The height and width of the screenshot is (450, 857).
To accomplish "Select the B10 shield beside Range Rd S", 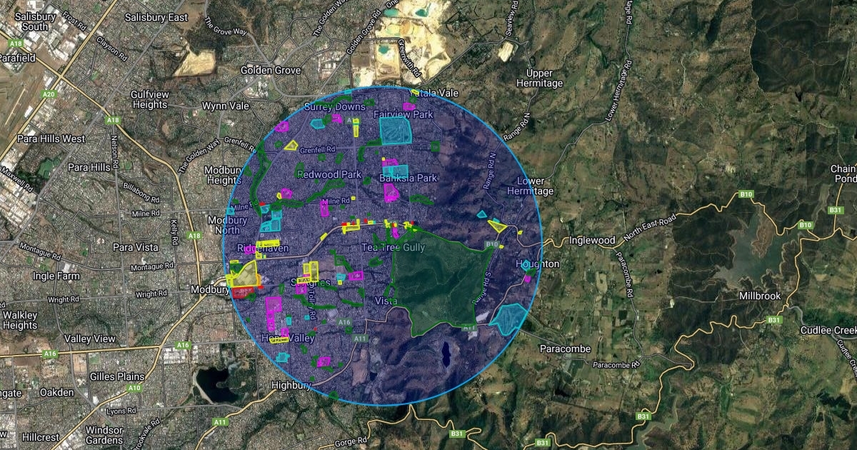I will point(491,244).
